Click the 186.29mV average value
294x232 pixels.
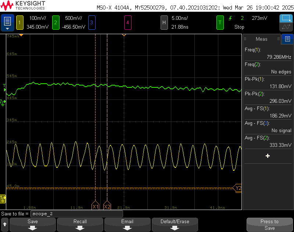280,116
